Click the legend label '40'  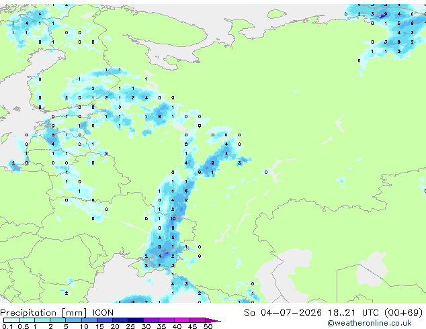(x=177, y=326)
